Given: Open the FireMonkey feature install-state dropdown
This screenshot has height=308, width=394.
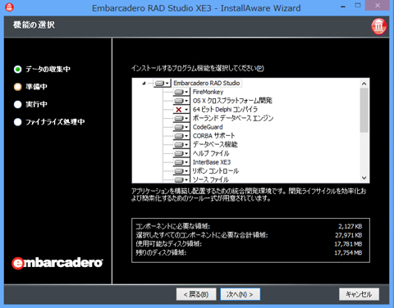Looking at the screenshot, I should pyautogui.click(x=181, y=92).
